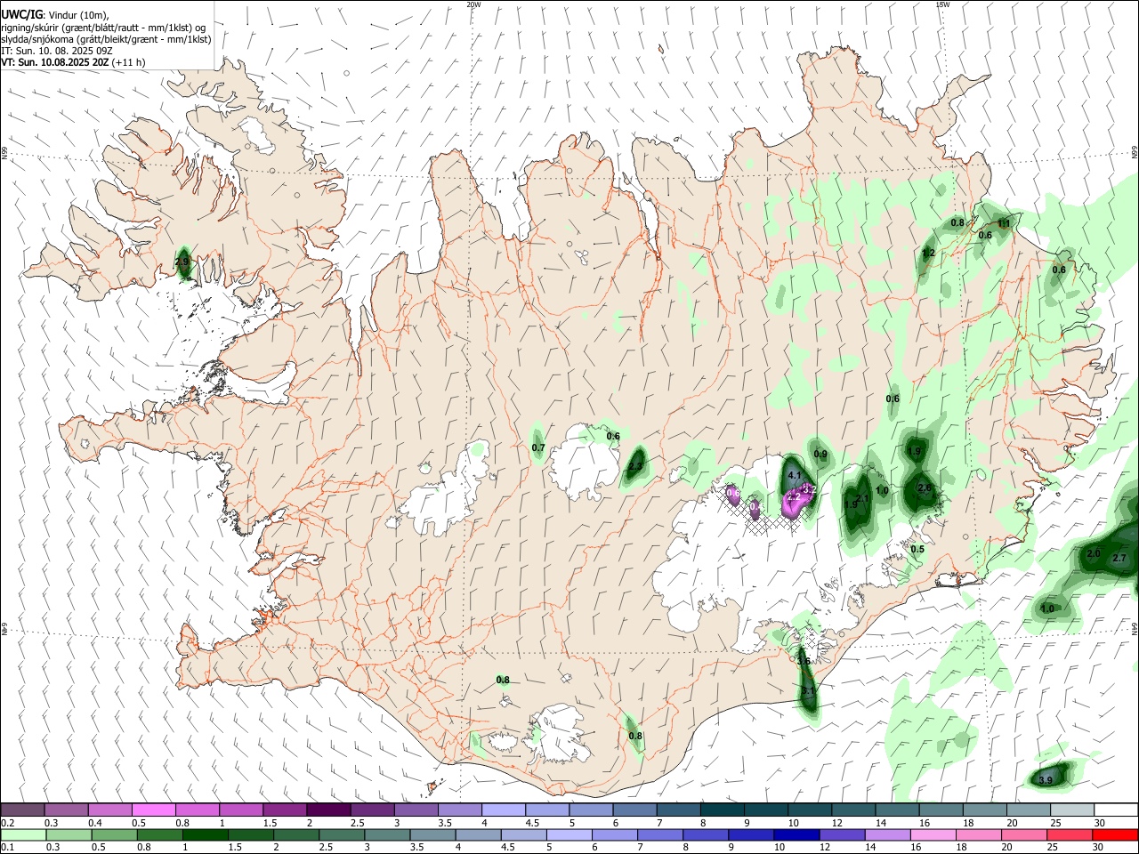Click the '12' label of the upper legend
1139x854 pixels.
836,823
